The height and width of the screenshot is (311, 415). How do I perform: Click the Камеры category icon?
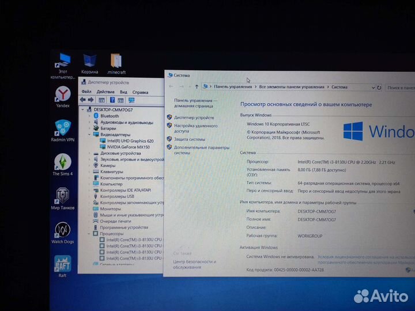tap(96, 165)
